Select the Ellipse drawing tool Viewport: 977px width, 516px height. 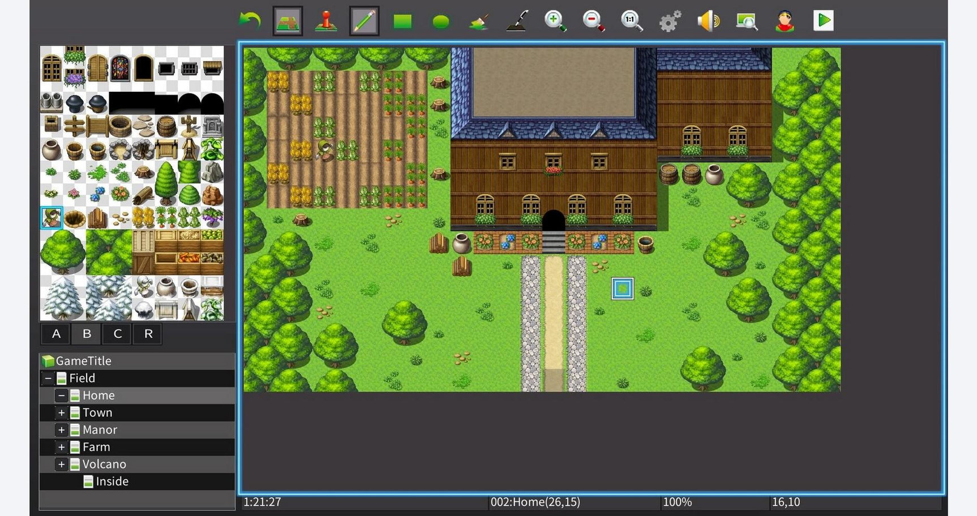pos(441,20)
